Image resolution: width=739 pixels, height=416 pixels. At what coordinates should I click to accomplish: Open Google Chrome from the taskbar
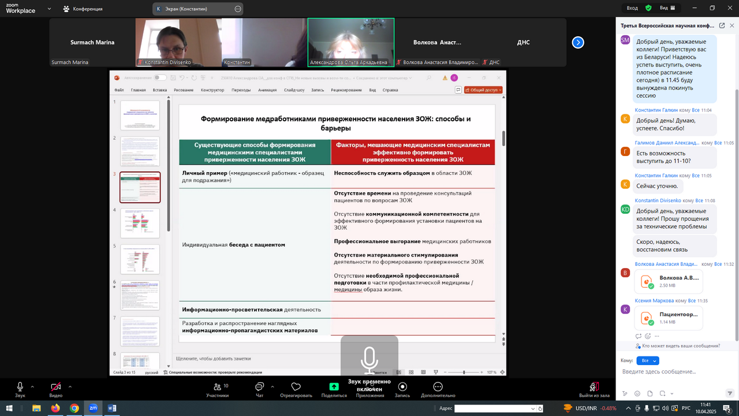click(74, 408)
